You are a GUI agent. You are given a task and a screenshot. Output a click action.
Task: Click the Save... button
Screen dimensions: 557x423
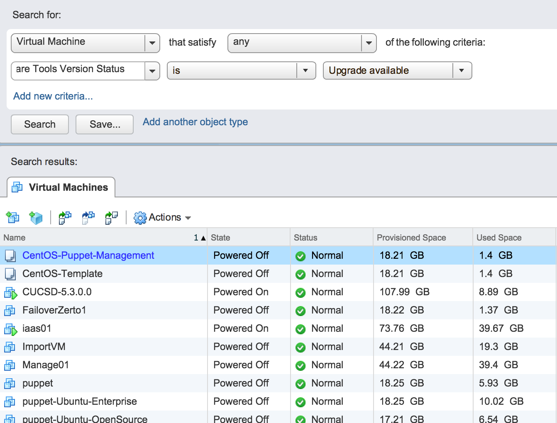click(105, 124)
